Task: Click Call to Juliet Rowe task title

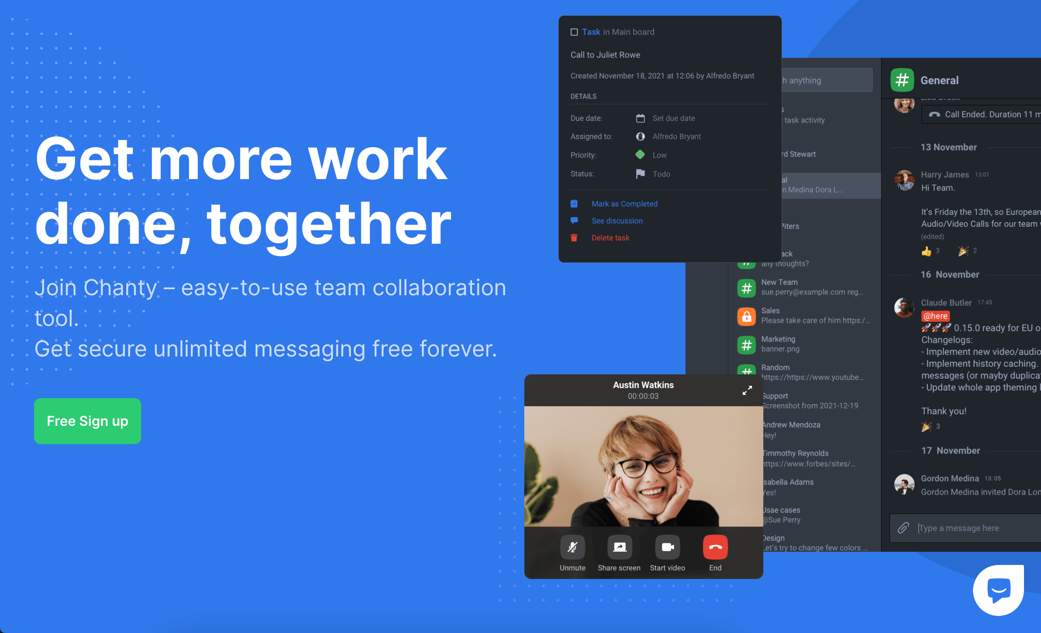Action: pyautogui.click(x=605, y=55)
